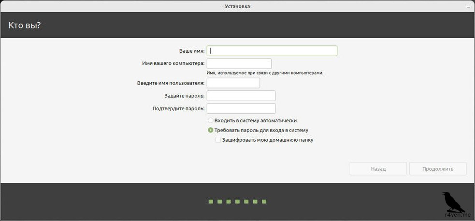Select 'Требовать пароль для входа в систему'

pos(211,130)
